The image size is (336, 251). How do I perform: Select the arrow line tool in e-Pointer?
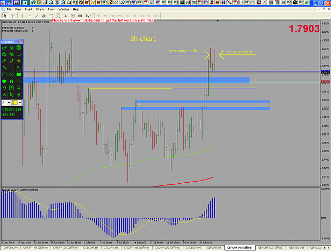19,68
